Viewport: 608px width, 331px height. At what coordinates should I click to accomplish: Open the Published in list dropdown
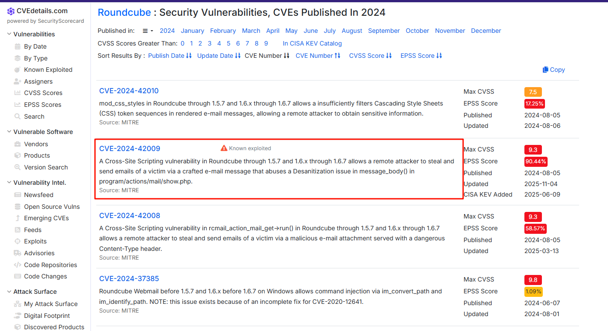(x=148, y=31)
